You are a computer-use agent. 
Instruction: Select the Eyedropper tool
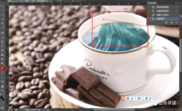tap(2, 28)
